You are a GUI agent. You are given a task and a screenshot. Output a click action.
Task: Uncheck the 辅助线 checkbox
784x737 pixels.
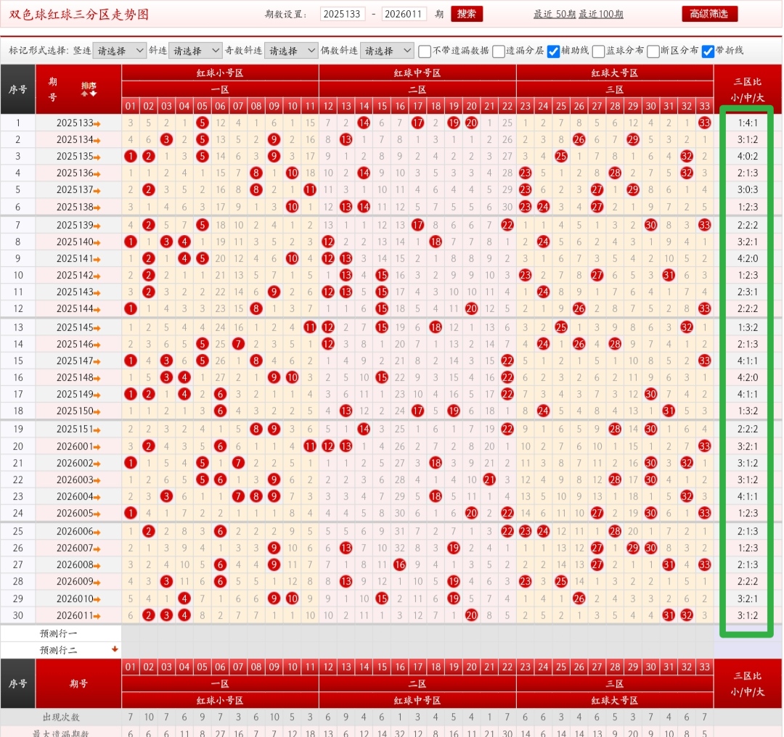pos(553,51)
